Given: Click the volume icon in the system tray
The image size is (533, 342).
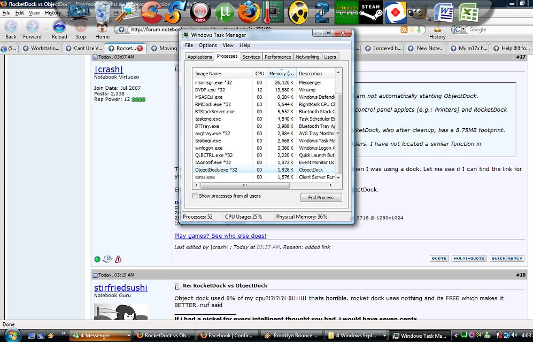Looking at the screenshot, I should [x=514, y=335].
